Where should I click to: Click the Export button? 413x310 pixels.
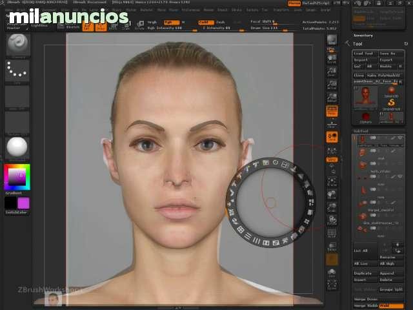(x=392, y=60)
